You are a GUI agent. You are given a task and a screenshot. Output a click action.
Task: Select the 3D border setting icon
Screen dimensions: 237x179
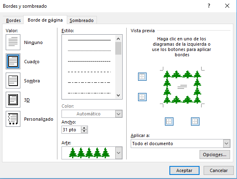coord(13,100)
